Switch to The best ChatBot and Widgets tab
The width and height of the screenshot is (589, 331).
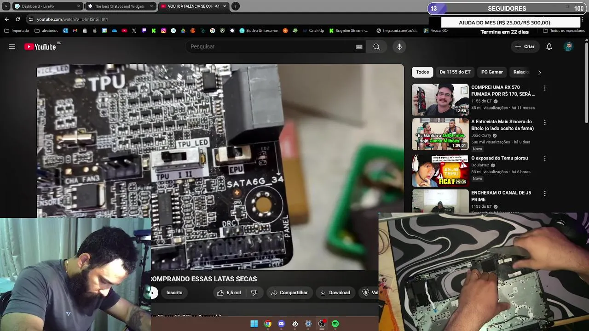coord(120,6)
